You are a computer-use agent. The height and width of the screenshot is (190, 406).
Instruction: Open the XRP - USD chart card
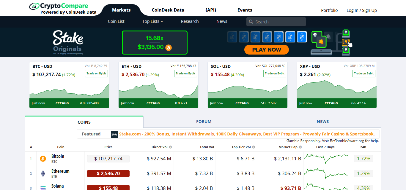point(337,85)
